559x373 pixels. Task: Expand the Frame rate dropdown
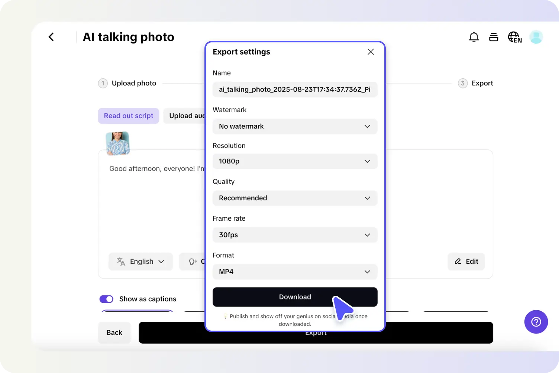295,235
